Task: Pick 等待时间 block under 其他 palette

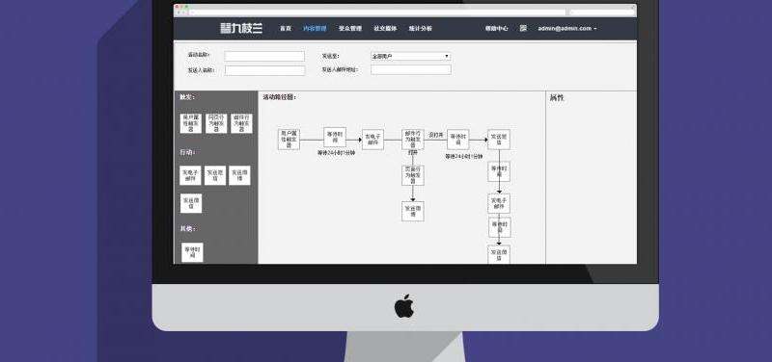Action: pos(192,252)
